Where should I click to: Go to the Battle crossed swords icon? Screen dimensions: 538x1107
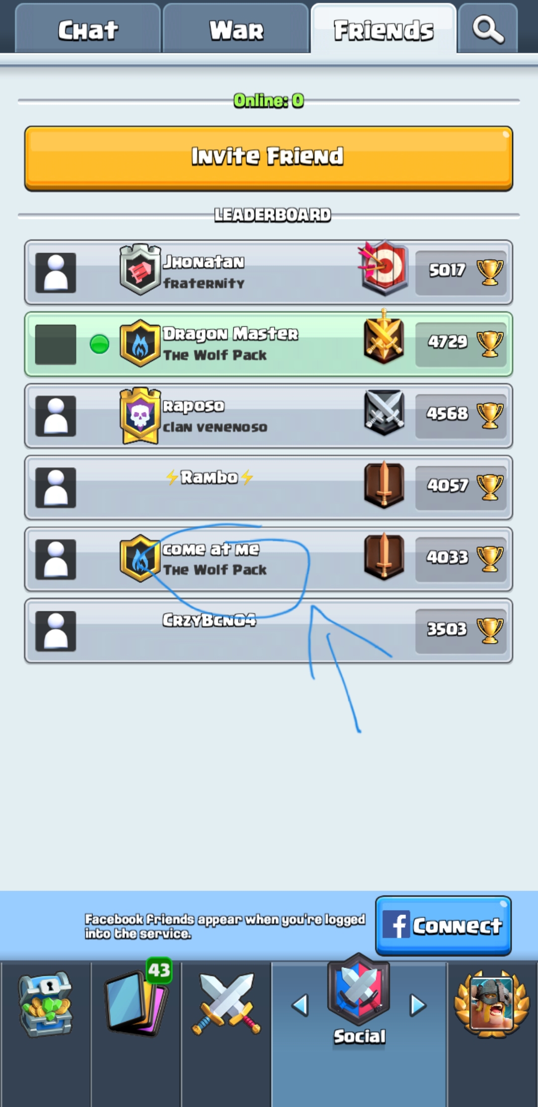[x=227, y=1003]
